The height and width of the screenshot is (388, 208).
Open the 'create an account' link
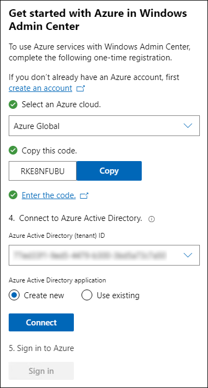[40, 88]
